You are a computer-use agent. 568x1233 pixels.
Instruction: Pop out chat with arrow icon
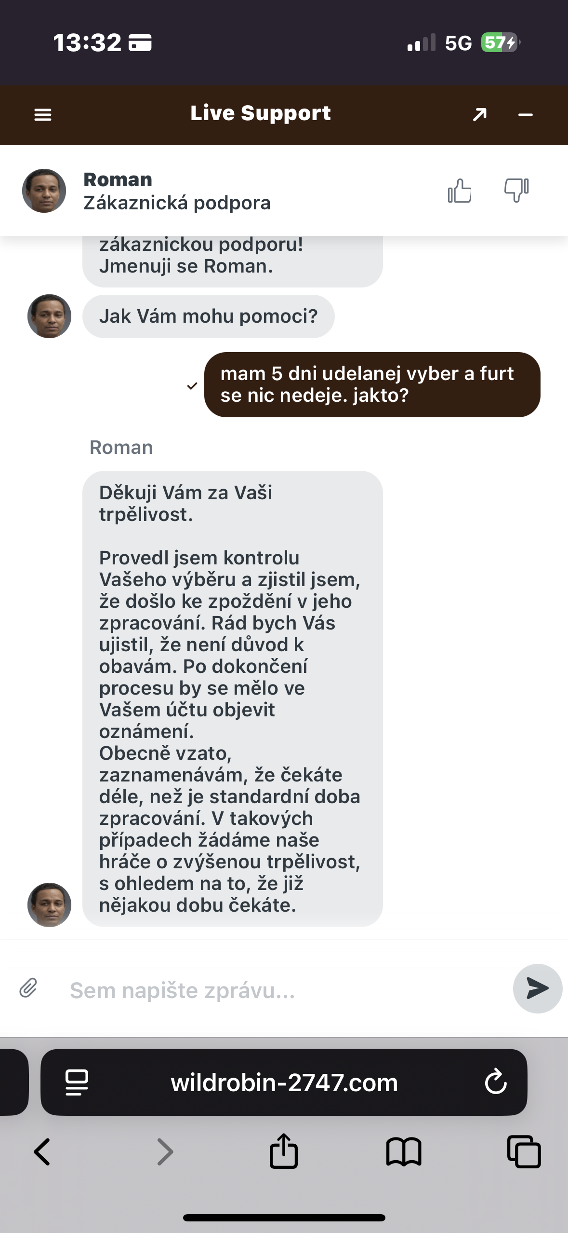[479, 114]
